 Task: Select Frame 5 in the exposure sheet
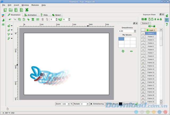point(151,46)
